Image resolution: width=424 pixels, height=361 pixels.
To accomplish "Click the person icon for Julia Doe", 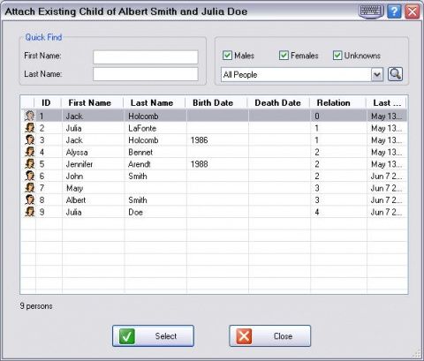I will point(30,212).
